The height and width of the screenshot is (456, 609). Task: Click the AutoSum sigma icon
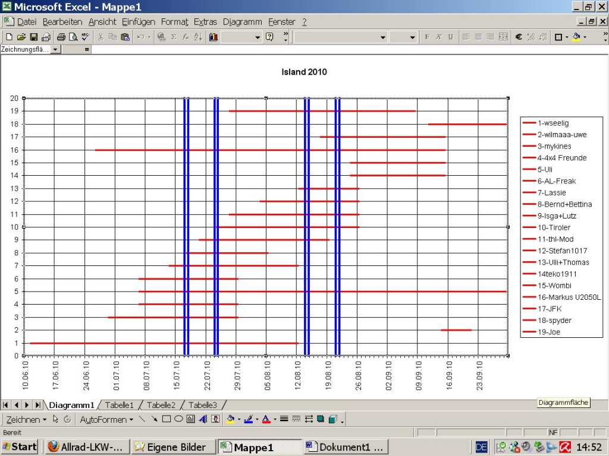(174, 37)
